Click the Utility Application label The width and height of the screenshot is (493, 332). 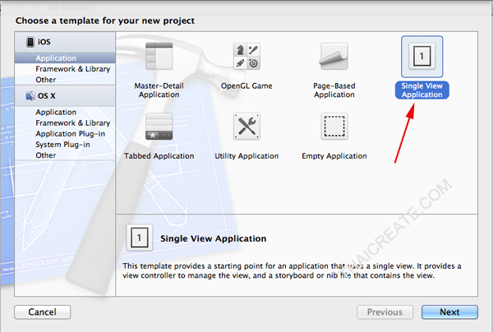pos(246,156)
